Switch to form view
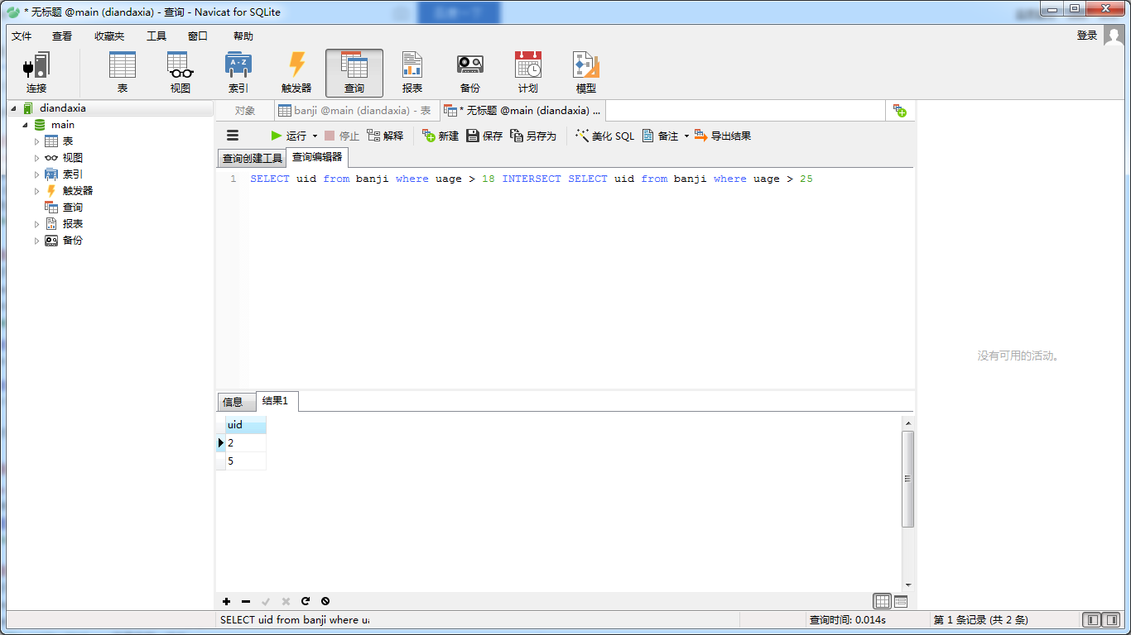The height and width of the screenshot is (635, 1131). pyautogui.click(x=901, y=601)
